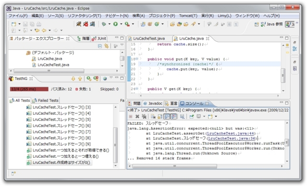The height and width of the screenshot is (186, 307).
Task: Select the (デフォルト・パッケージ) package node
Action: click(50, 53)
